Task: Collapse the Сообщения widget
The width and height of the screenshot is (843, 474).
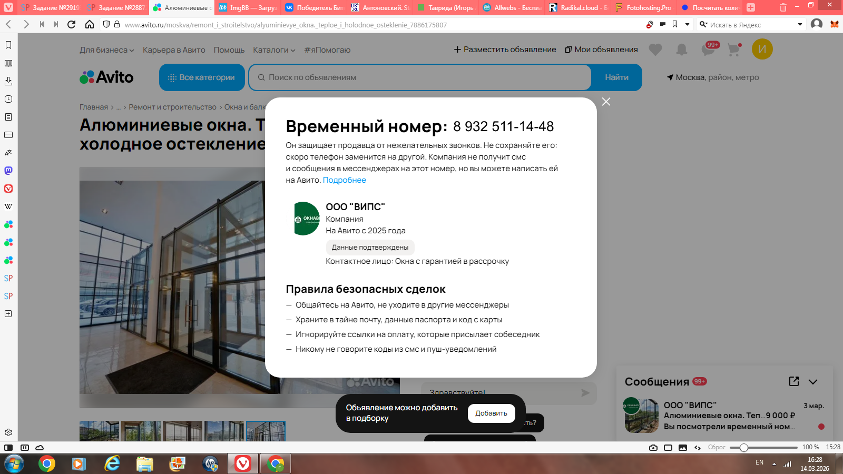Action: [813, 382]
